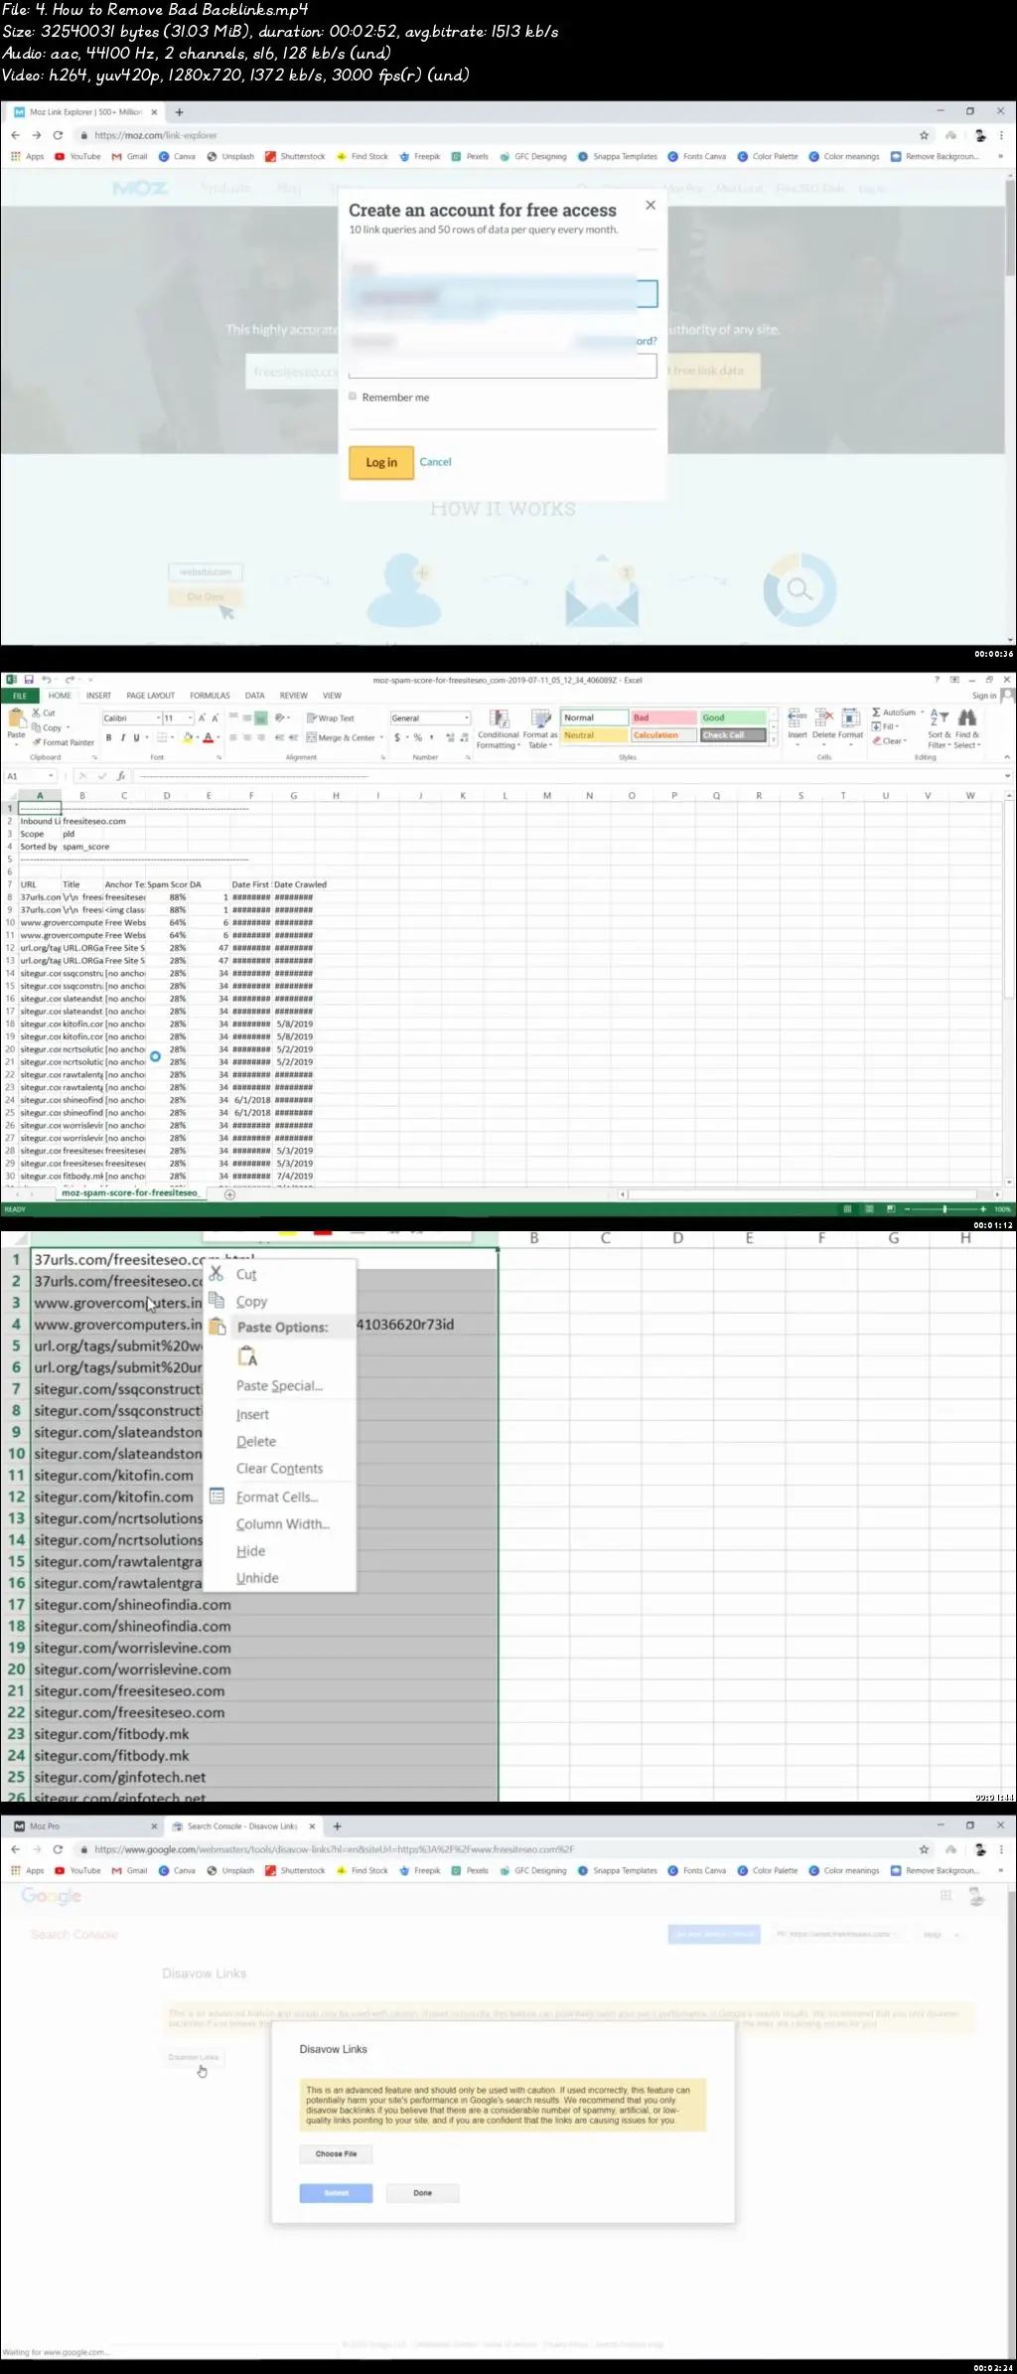Open the FILE tab in Excel
The width and height of the screenshot is (1017, 2374).
tap(19, 696)
